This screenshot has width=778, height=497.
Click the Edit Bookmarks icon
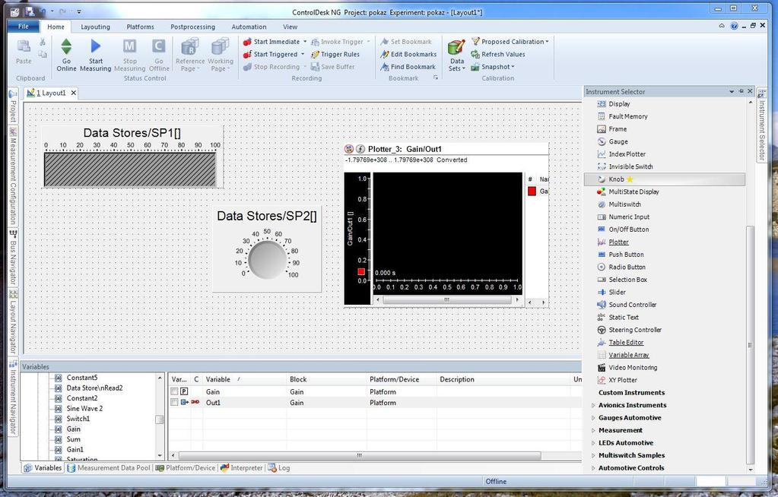(385, 54)
